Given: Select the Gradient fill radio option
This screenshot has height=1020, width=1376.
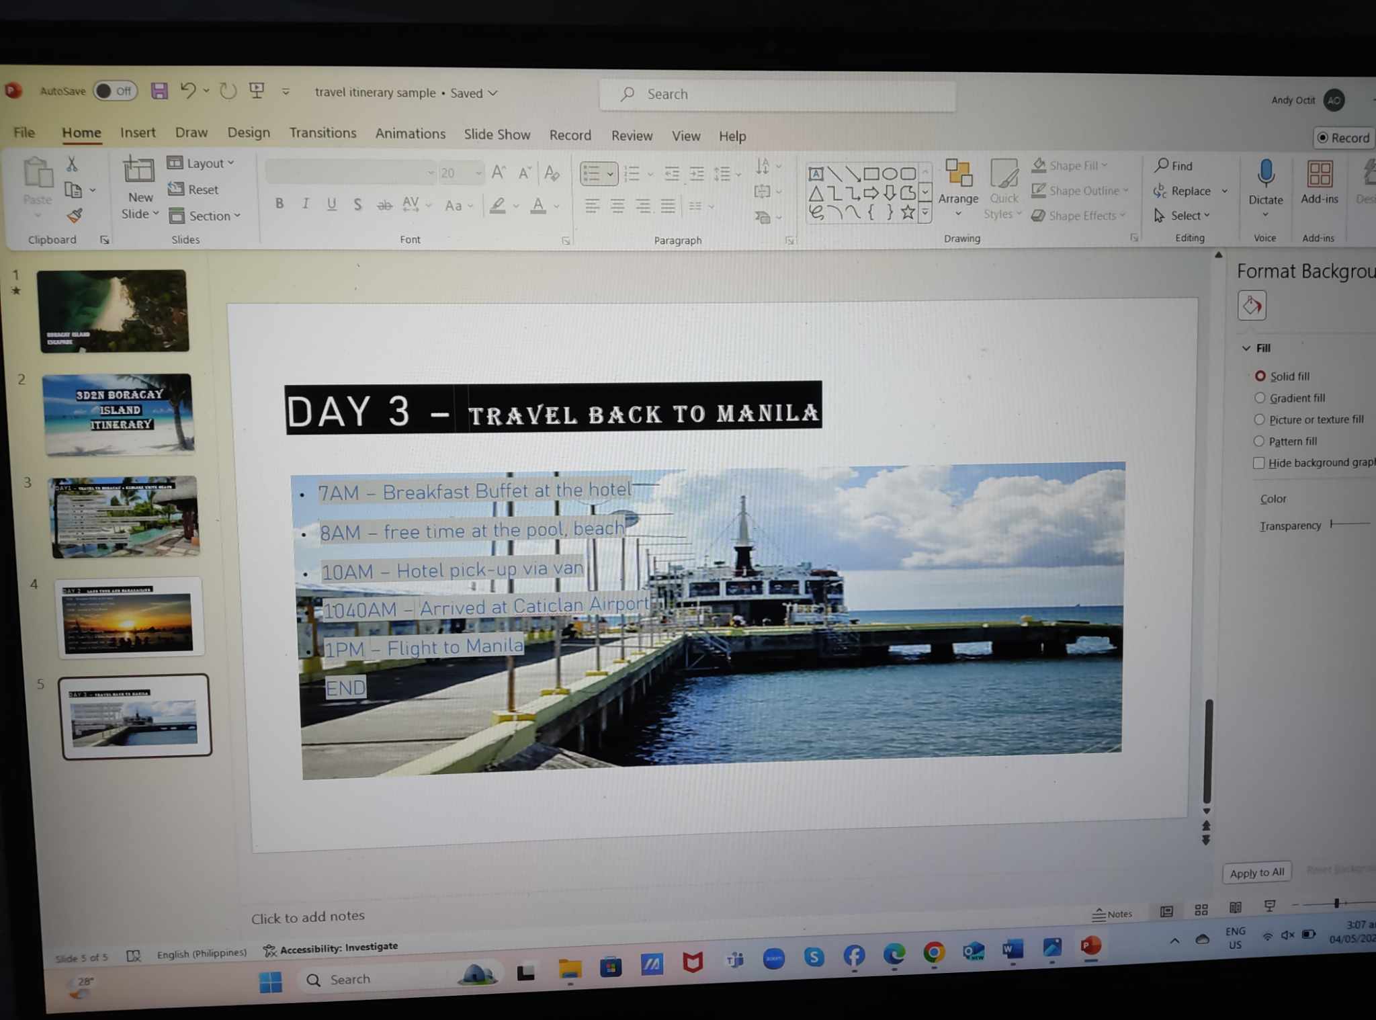Looking at the screenshot, I should [1260, 398].
